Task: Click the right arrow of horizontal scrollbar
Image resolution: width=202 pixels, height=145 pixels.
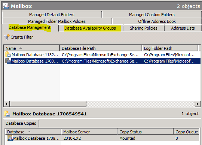Action: [197, 104]
